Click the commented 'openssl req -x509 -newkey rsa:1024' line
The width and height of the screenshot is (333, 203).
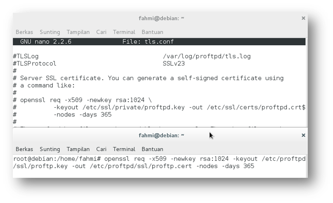point(82,100)
